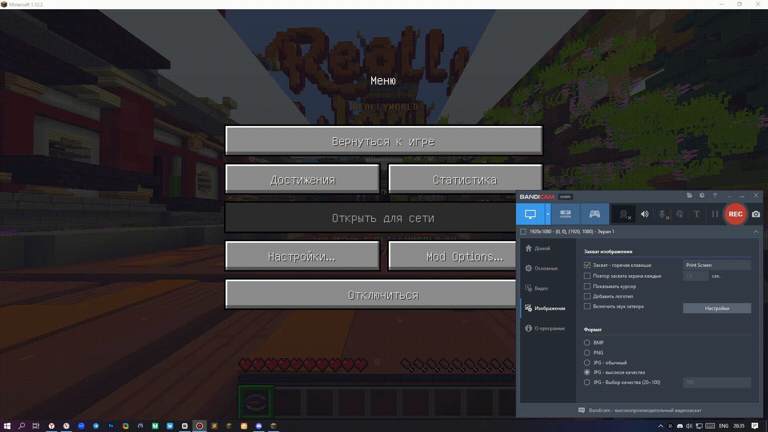
Task: Select game recording mode gamepad icon
Action: pos(594,214)
